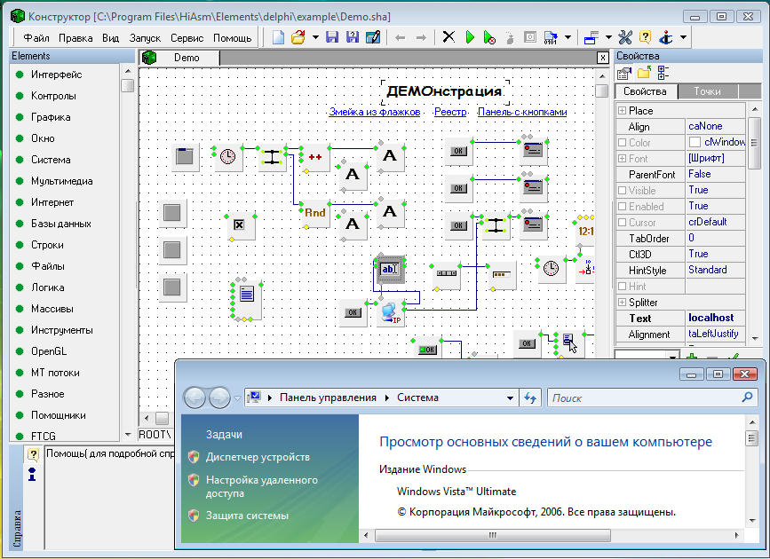Expand the Place property group
Image resolution: width=770 pixels, height=559 pixels.
click(622, 111)
